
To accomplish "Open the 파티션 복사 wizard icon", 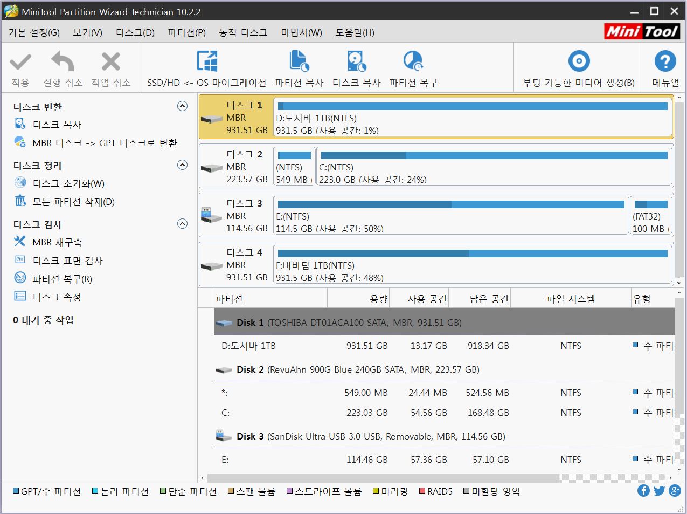I will coord(299,61).
